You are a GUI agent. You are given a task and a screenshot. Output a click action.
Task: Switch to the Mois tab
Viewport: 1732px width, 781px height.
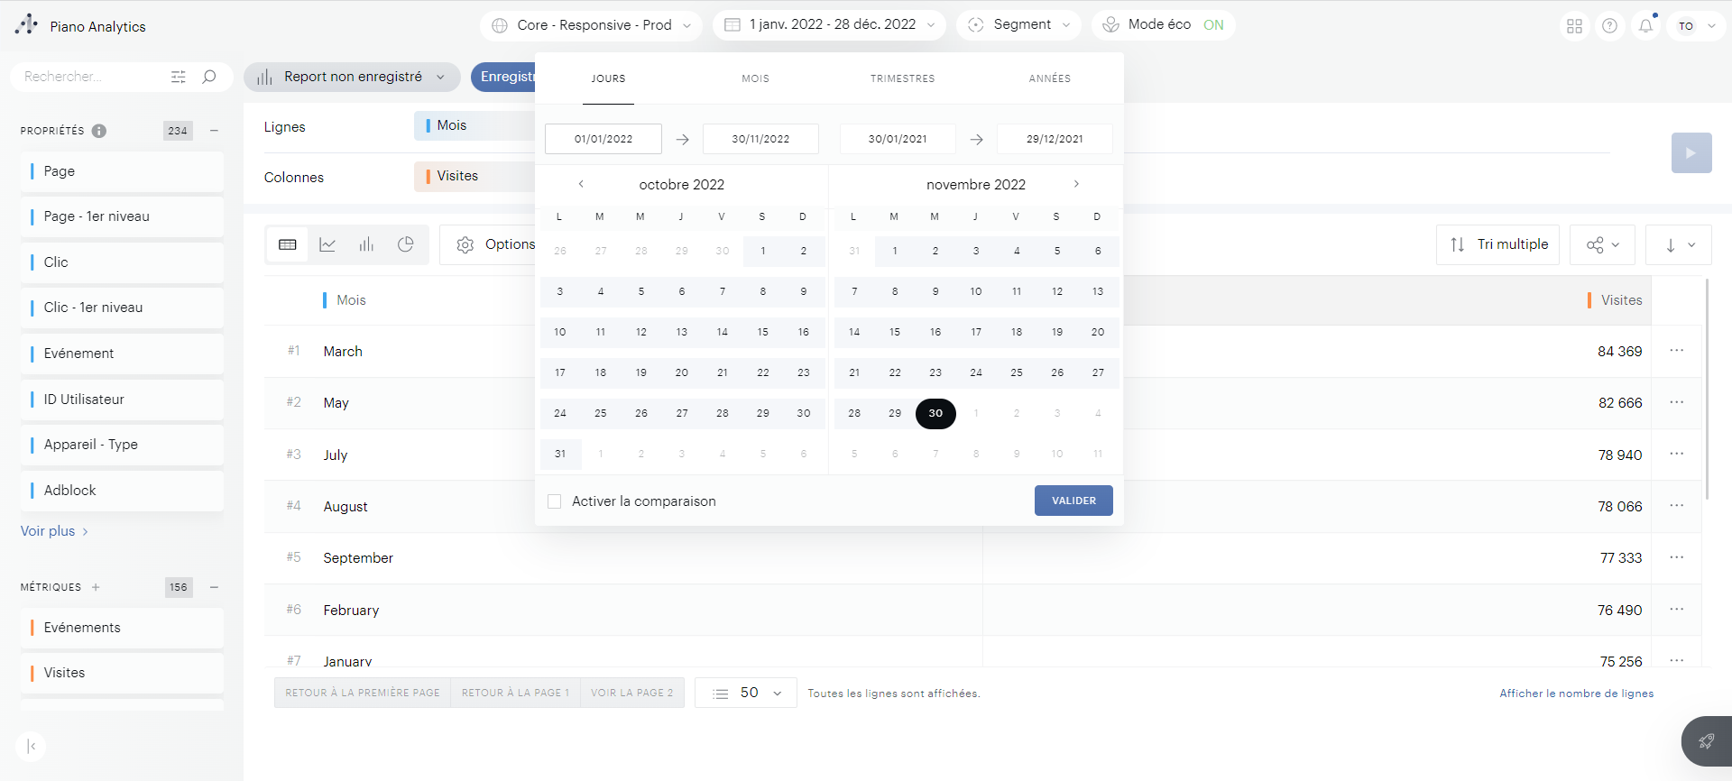click(x=755, y=78)
